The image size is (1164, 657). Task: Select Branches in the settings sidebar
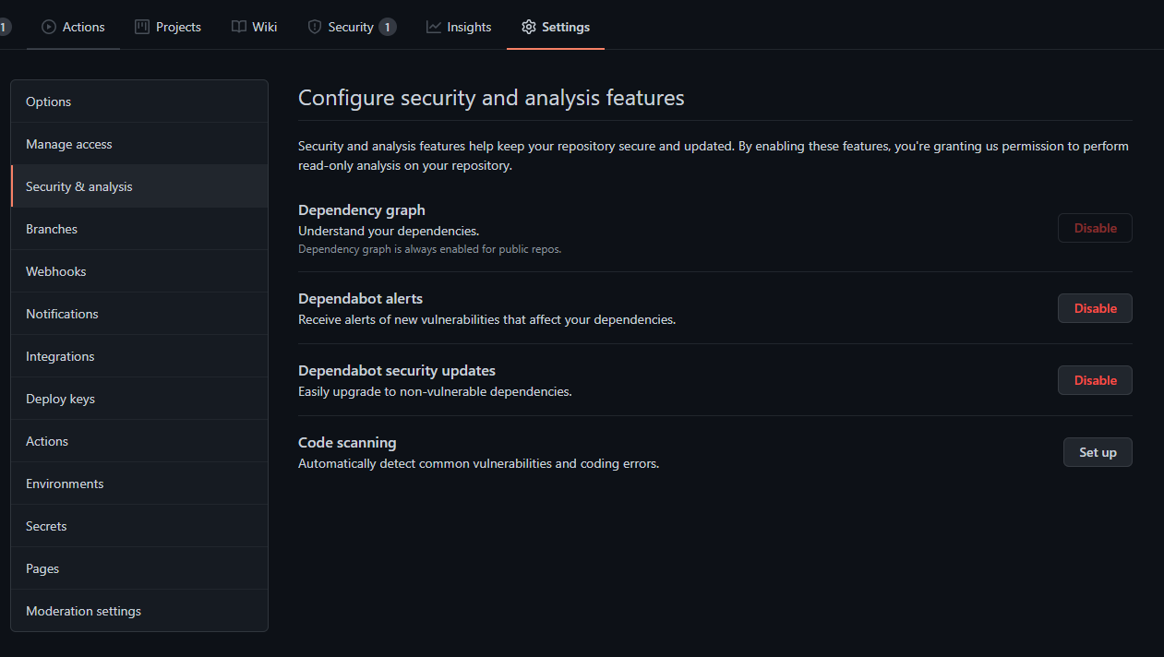51,228
